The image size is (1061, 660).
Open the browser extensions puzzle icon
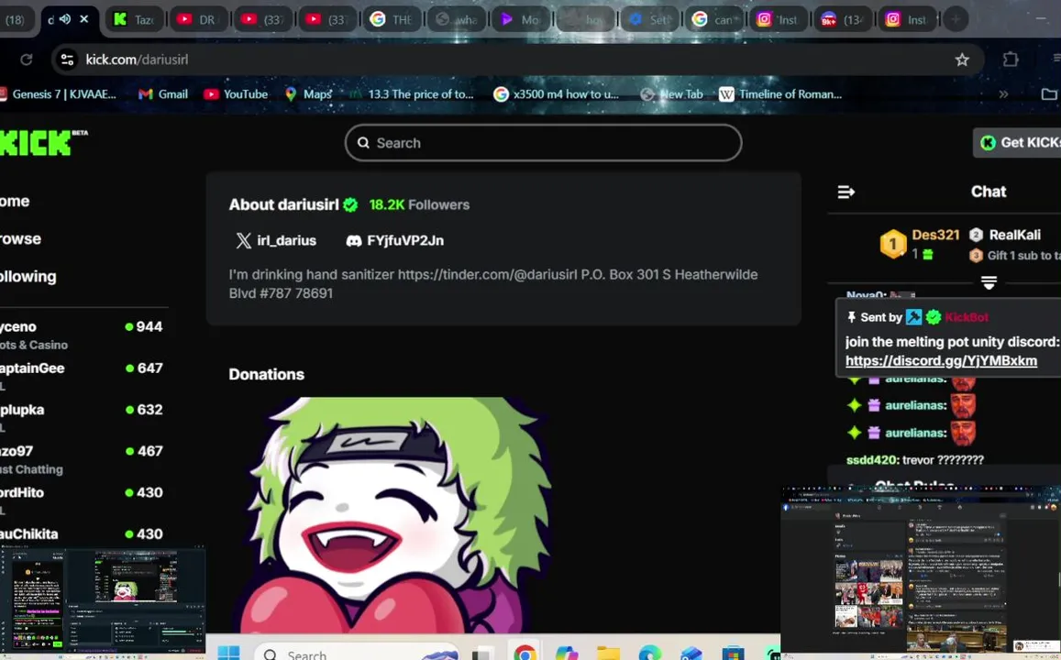(1011, 60)
